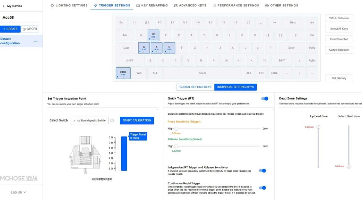This screenshot has height=200, width=362.
Task: Select the Space bar key
Action: click(x=203, y=73)
